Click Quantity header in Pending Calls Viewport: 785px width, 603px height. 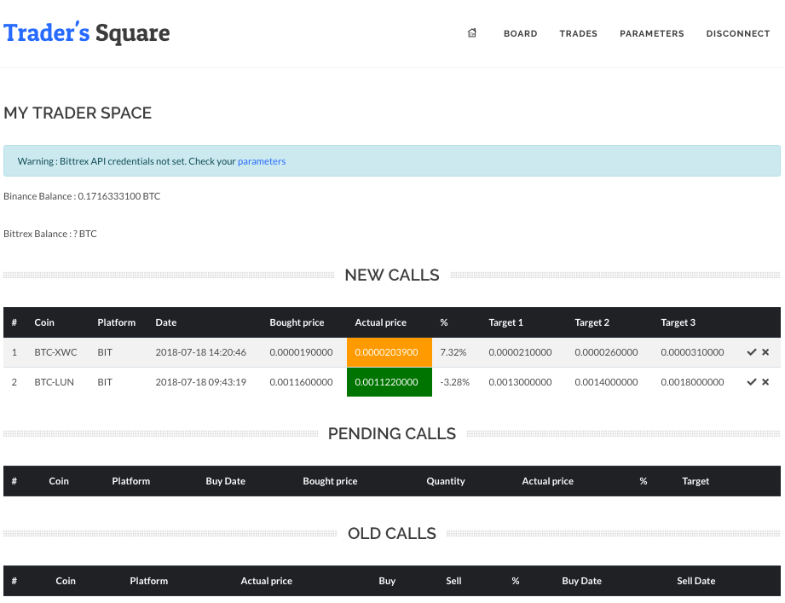pyautogui.click(x=446, y=481)
